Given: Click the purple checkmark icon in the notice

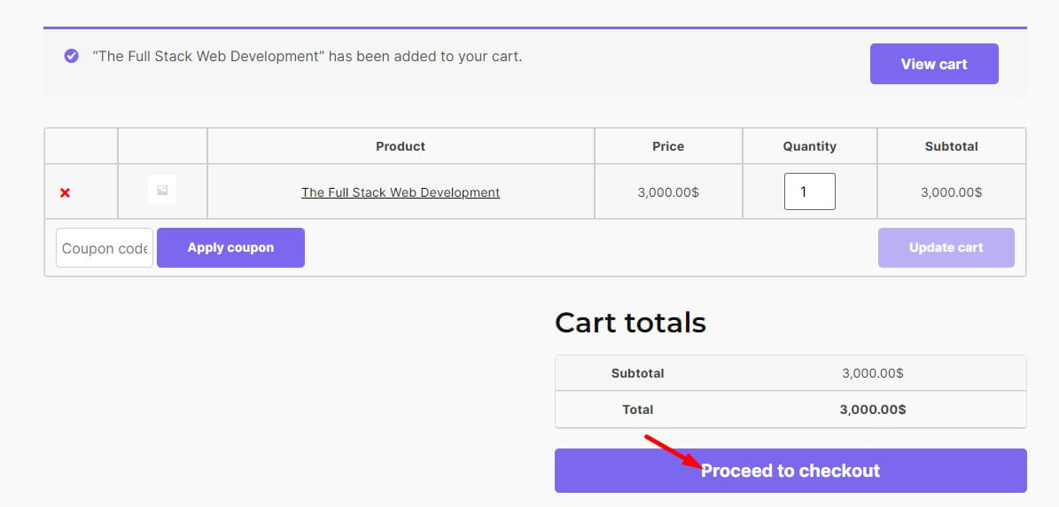Looking at the screenshot, I should coord(72,56).
